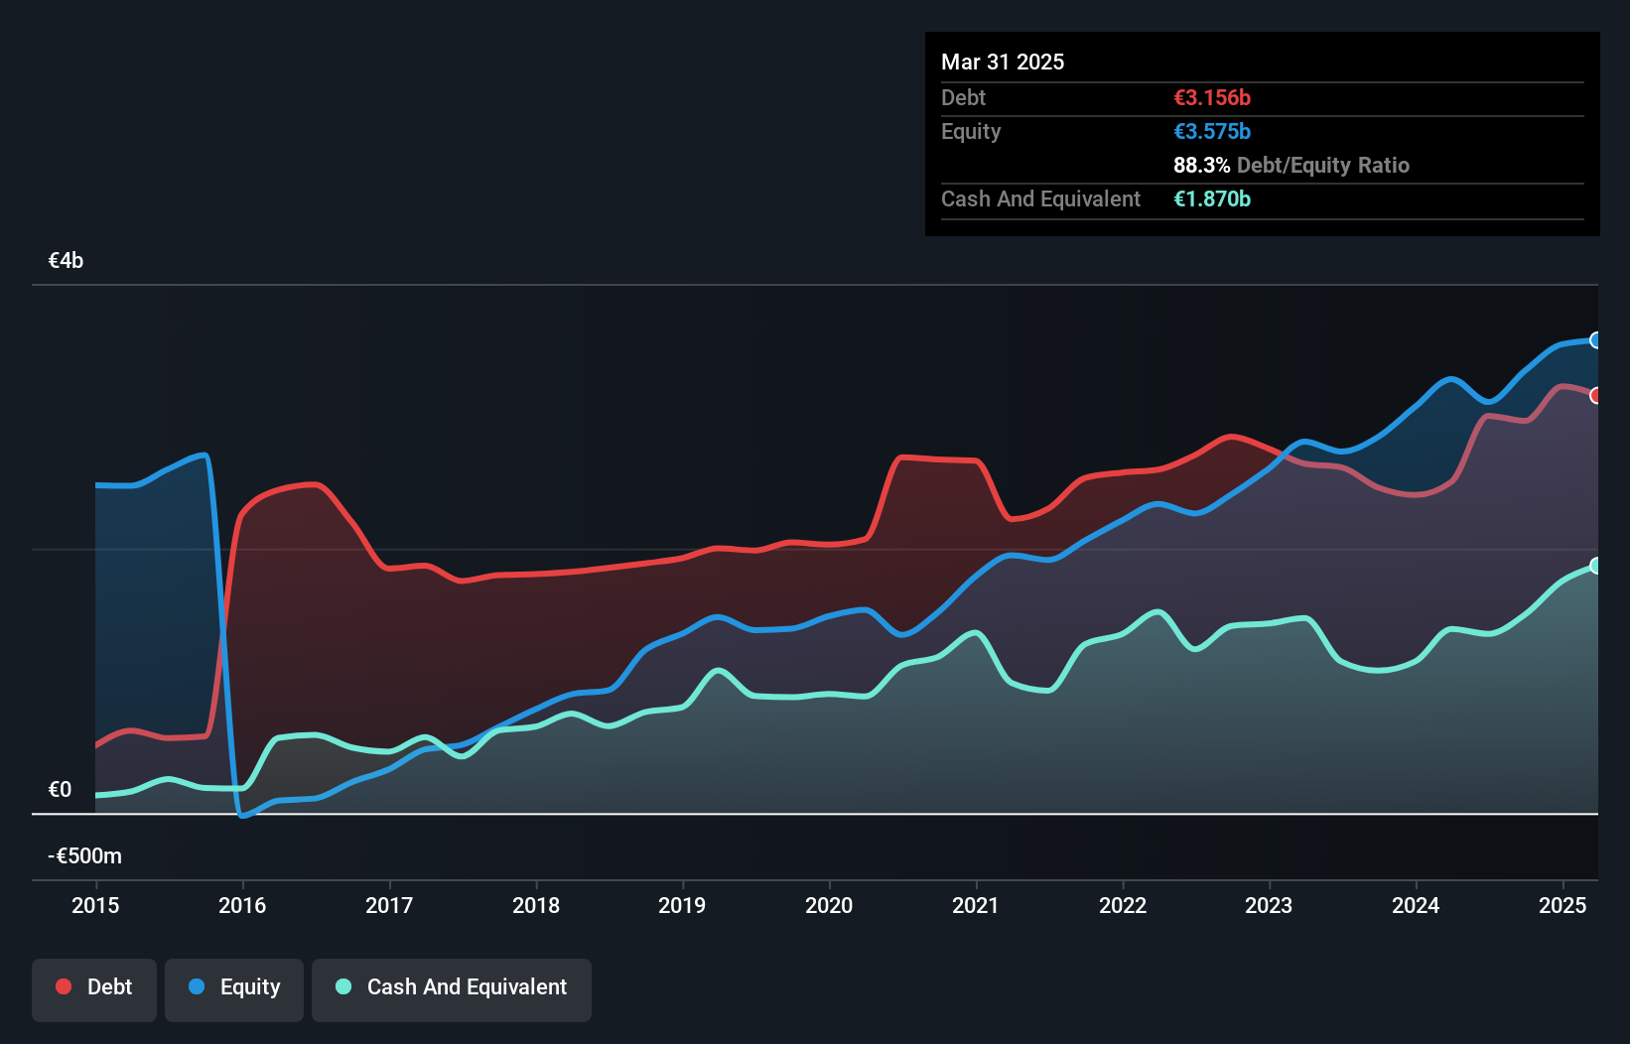Screen dimensions: 1630x1044
Task: Click the €3.156b debt value
Action: (x=1212, y=97)
